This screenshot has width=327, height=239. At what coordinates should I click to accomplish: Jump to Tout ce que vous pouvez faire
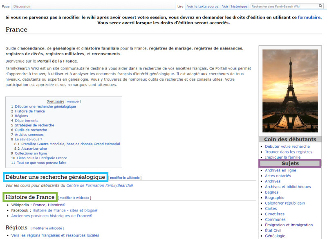42,162
